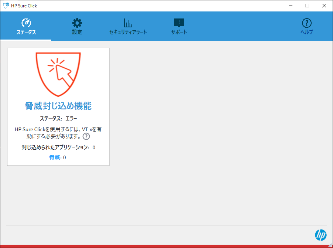Click the 脅威 link

(x=55, y=157)
